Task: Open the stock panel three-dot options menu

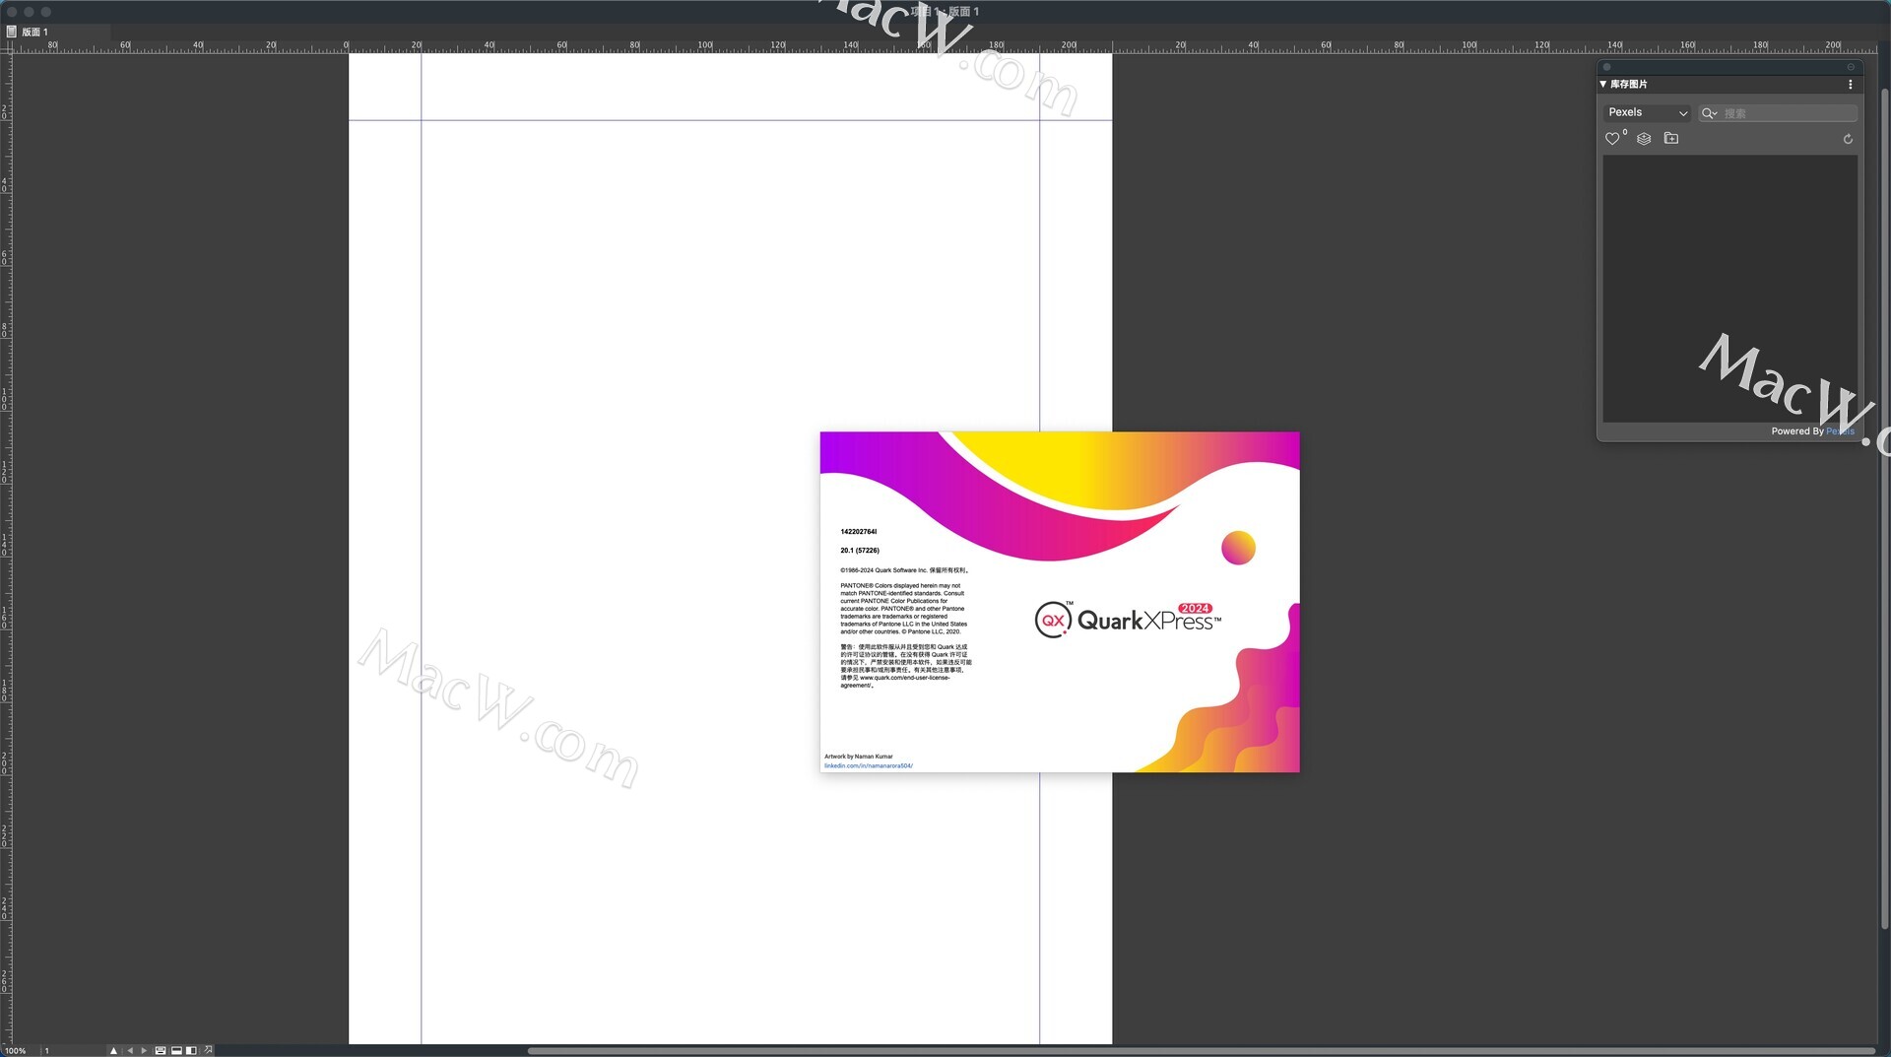Action: 1851,85
